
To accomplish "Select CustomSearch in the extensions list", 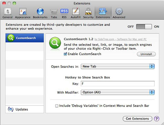I will click(25, 38).
